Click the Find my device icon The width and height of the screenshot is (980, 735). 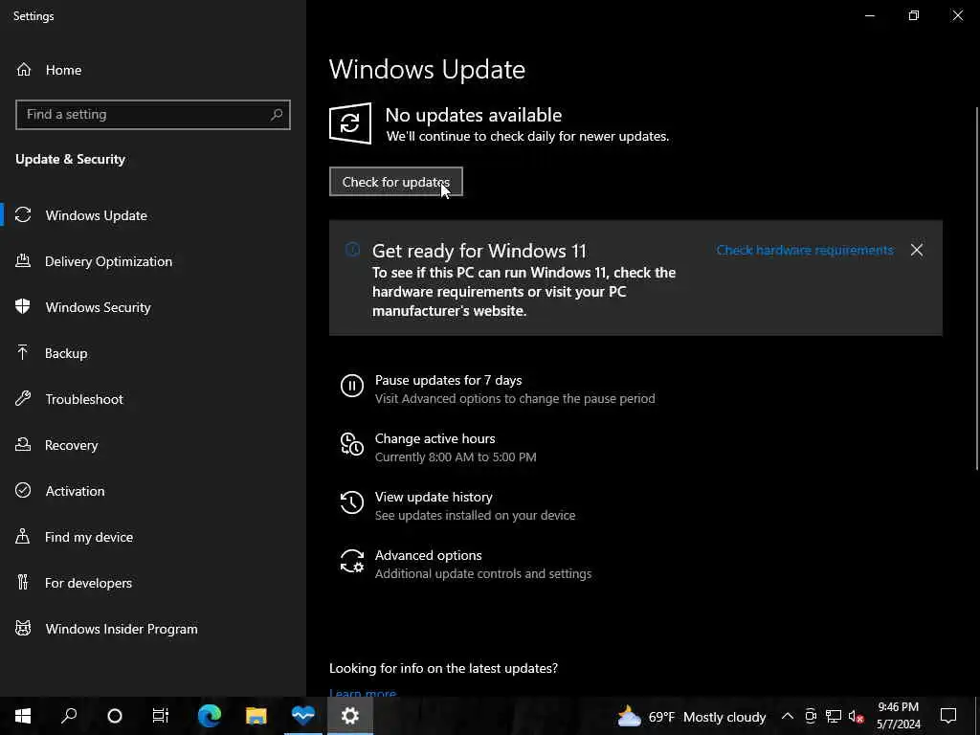(23, 537)
